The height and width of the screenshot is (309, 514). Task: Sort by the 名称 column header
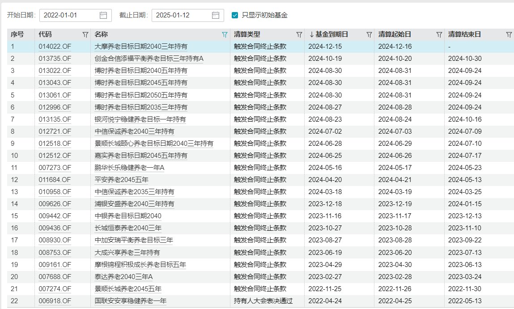pyautogui.click(x=101, y=34)
